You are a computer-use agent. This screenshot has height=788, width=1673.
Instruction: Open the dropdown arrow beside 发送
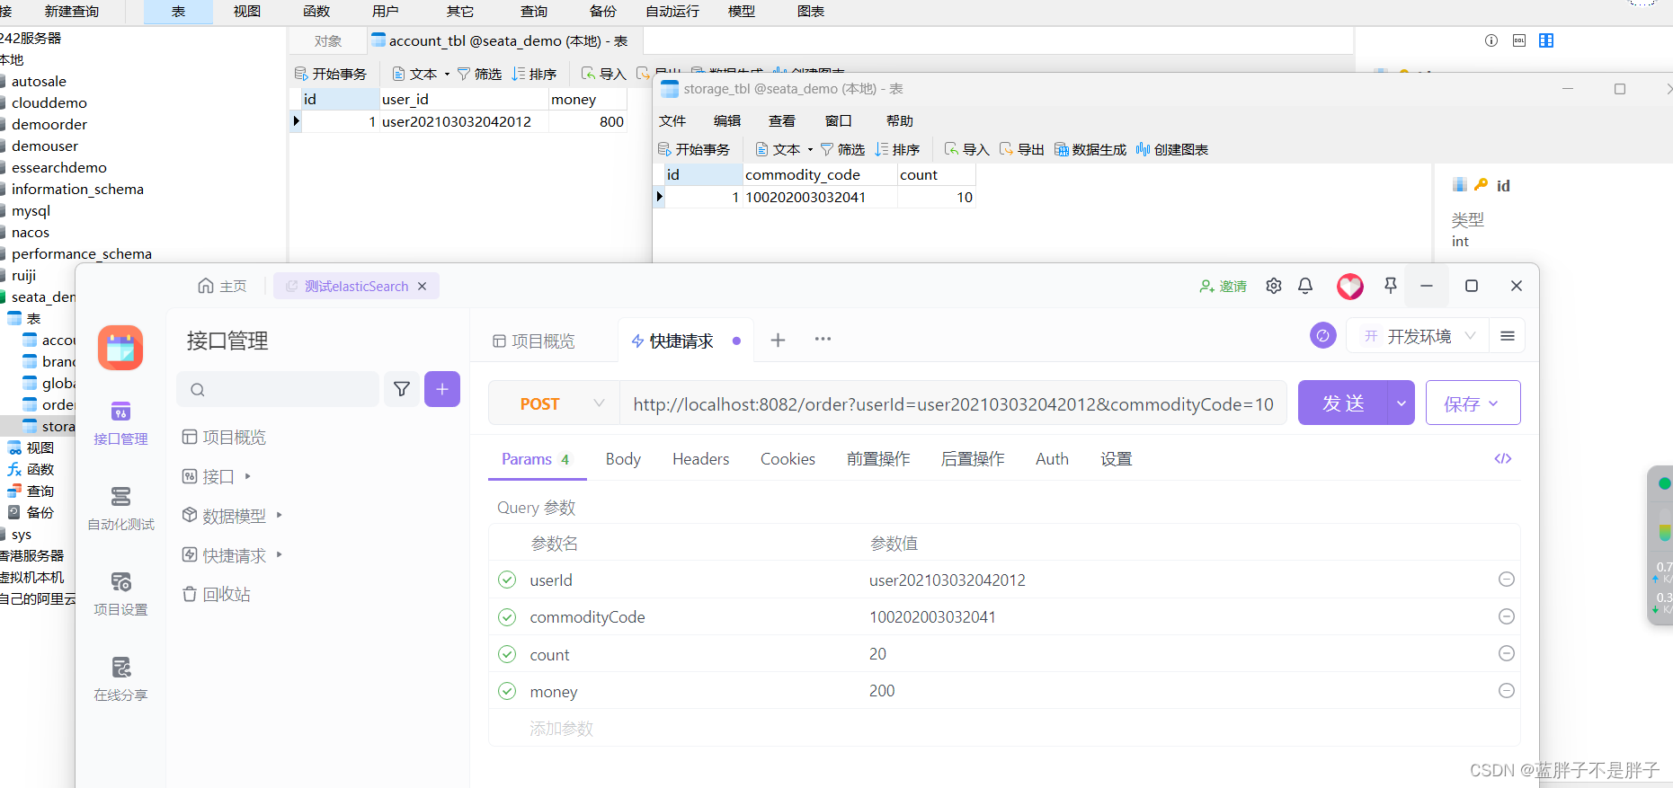1402,403
